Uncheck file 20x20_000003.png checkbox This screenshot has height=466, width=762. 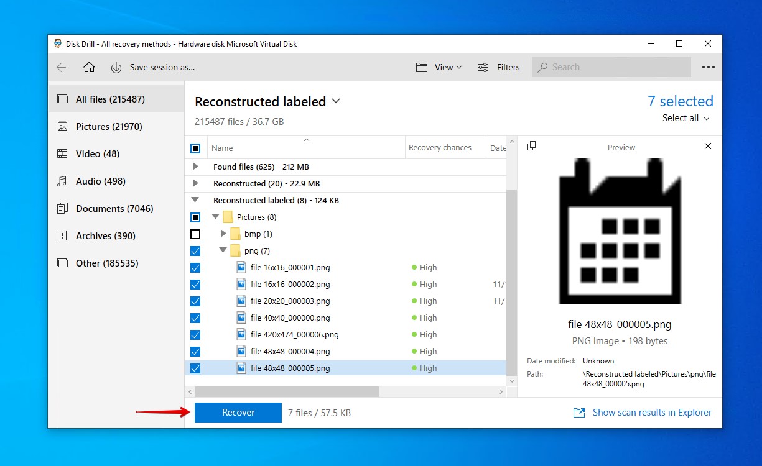point(195,301)
